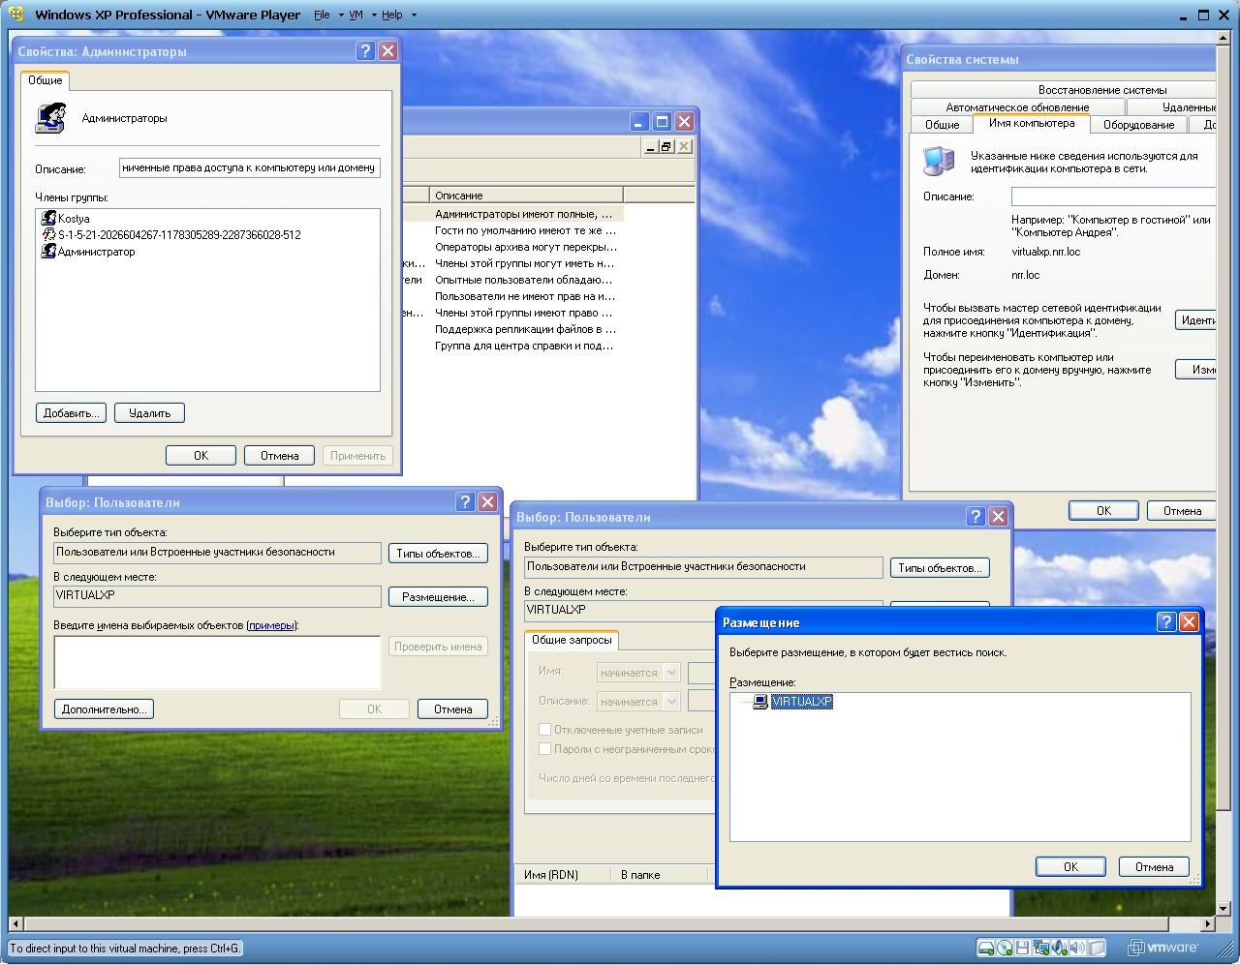Click the hard disk device icon in VMware status bar
Image resolution: width=1240 pixels, height=965 pixels.
click(x=985, y=948)
